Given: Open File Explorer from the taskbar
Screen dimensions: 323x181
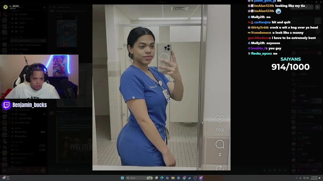Looking at the screenshot, I should click(173, 178).
